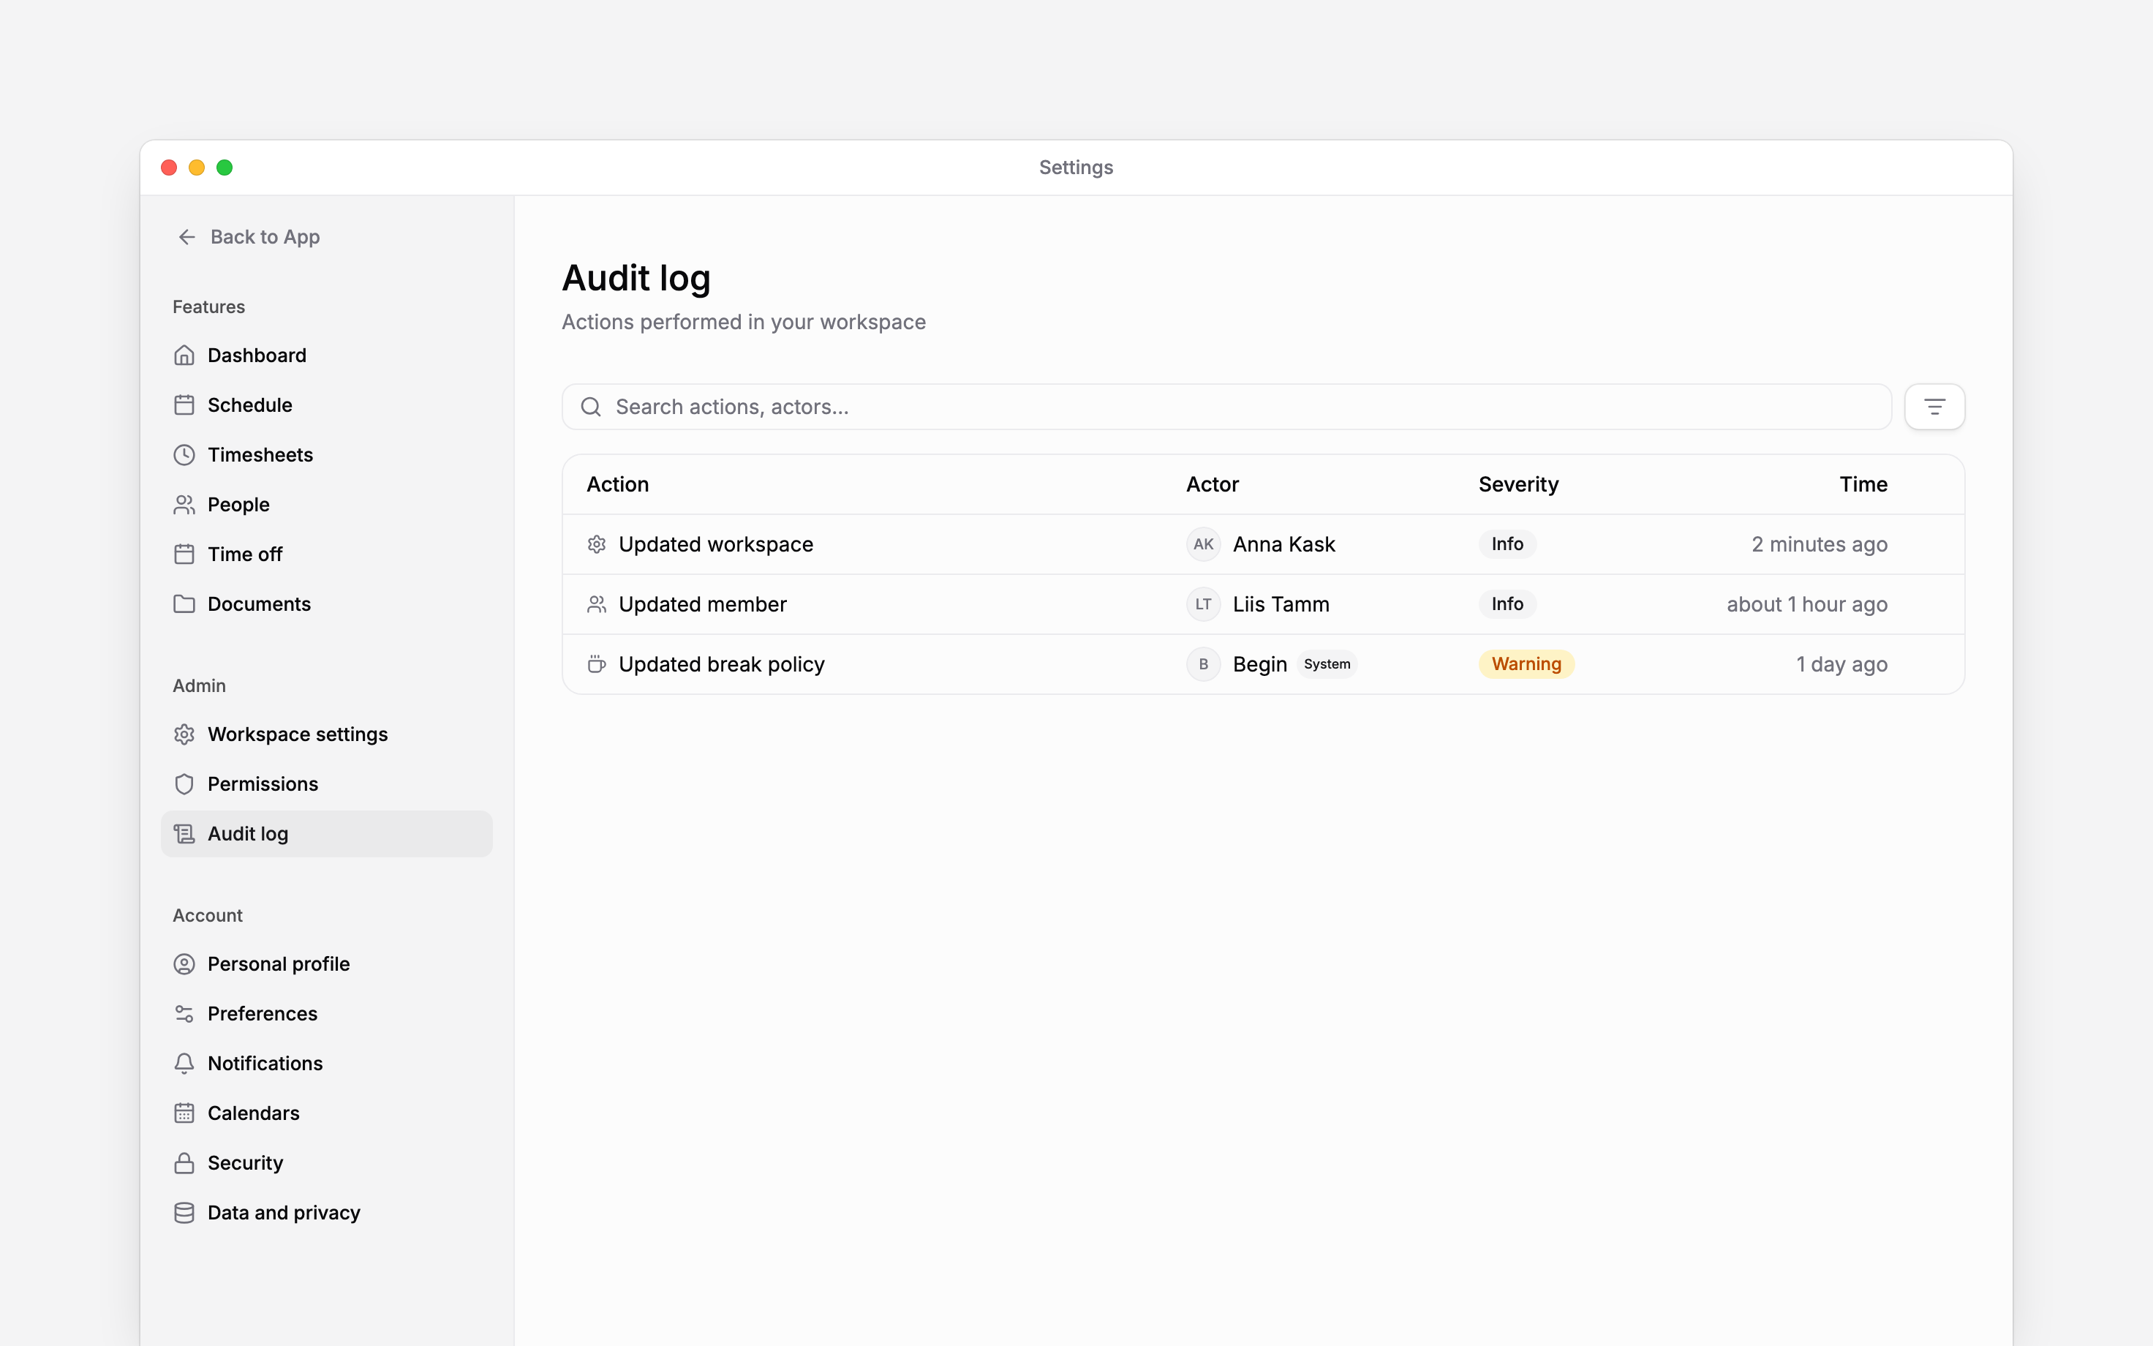Click the Permissions shield icon
The image size is (2153, 1346).
point(184,784)
